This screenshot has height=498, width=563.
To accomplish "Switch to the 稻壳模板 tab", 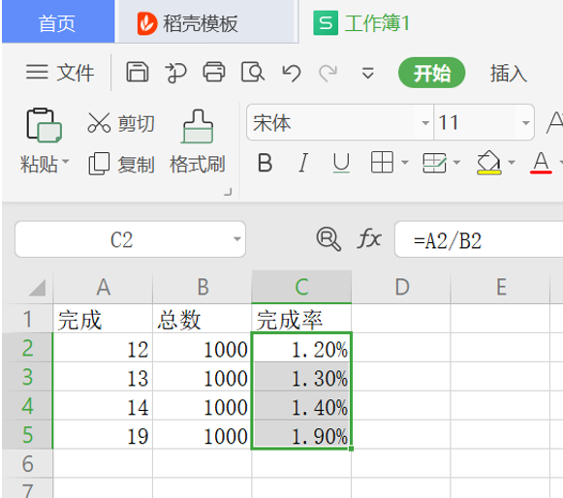I will (x=187, y=23).
